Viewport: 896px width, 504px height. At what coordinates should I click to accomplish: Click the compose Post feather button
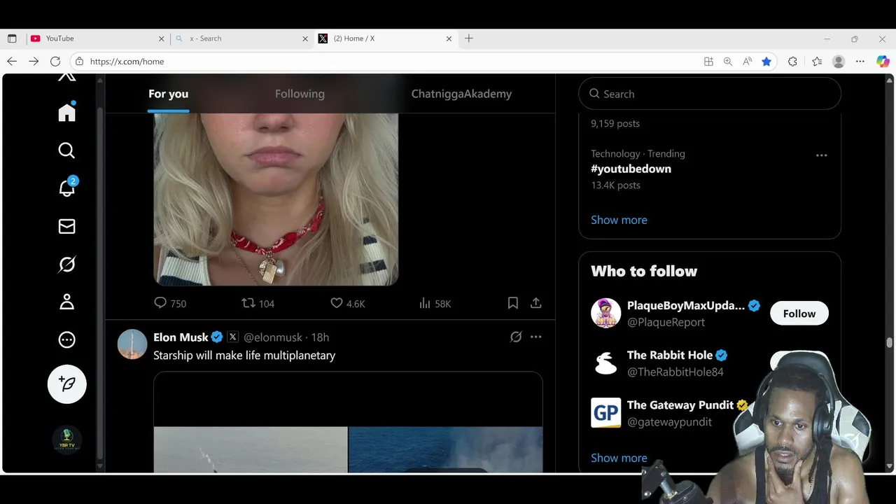click(66, 384)
